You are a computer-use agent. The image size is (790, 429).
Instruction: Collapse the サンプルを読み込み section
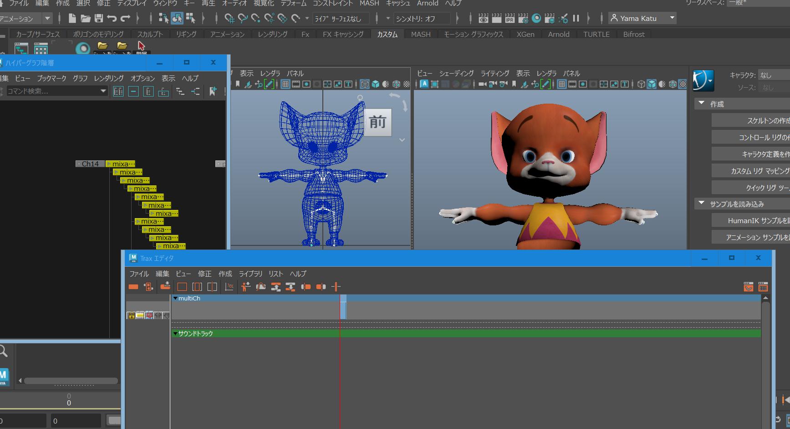click(x=702, y=204)
